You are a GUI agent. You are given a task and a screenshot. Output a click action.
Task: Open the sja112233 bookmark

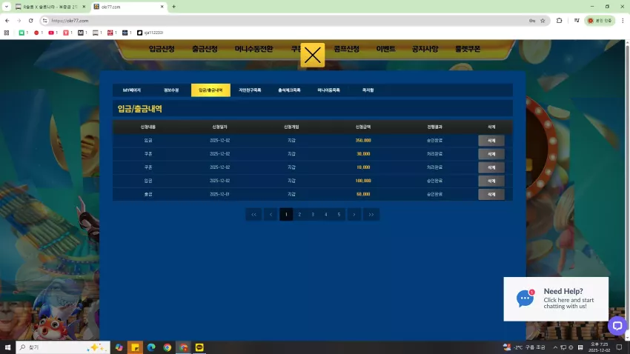pyautogui.click(x=150, y=33)
